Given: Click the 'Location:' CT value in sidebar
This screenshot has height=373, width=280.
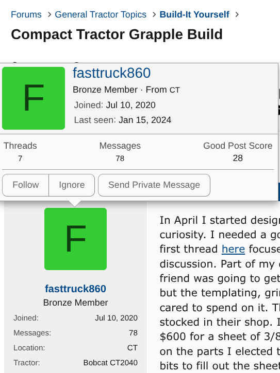Looking at the screenshot, I should pyautogui.click(x=133, y=348).
